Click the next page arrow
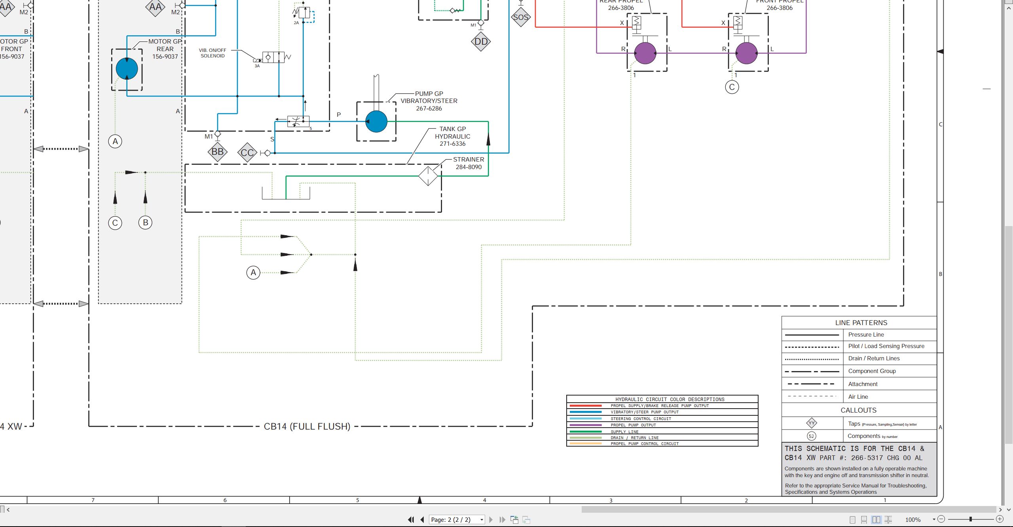Viewport: 1013px width, 527px height. [x=491, y=519]
